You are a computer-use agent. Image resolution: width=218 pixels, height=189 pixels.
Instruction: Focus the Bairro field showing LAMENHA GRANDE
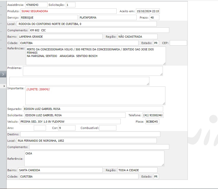coord(60,37)
